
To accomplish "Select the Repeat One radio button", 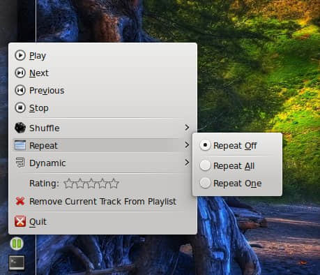I will pos(205,183).
